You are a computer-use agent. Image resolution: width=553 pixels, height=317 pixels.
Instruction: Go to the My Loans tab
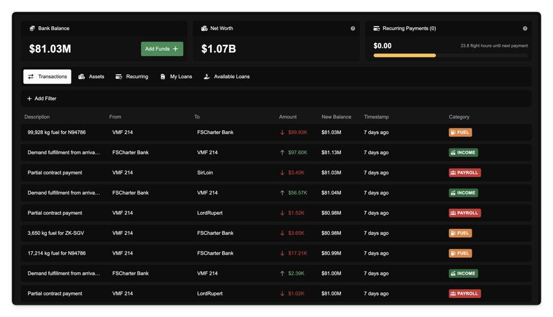176,77
